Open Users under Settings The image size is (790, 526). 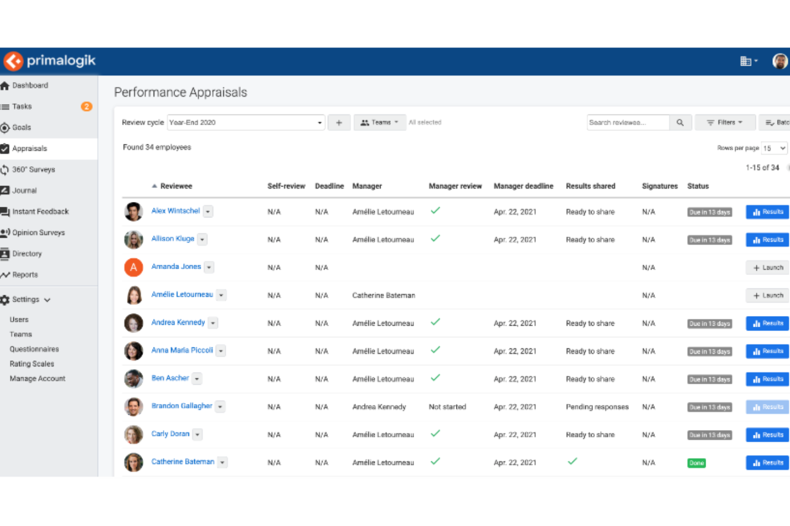[x=19, y=320]
